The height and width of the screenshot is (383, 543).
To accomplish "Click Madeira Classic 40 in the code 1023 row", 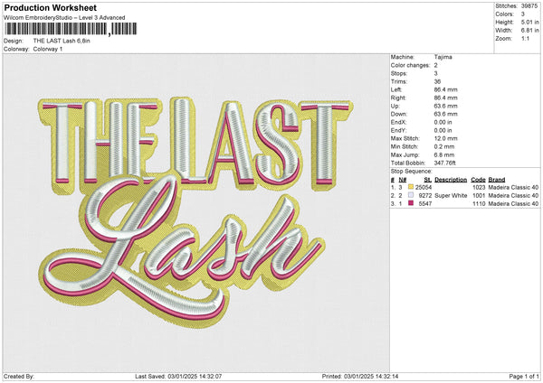I will (x=513, y=187).
